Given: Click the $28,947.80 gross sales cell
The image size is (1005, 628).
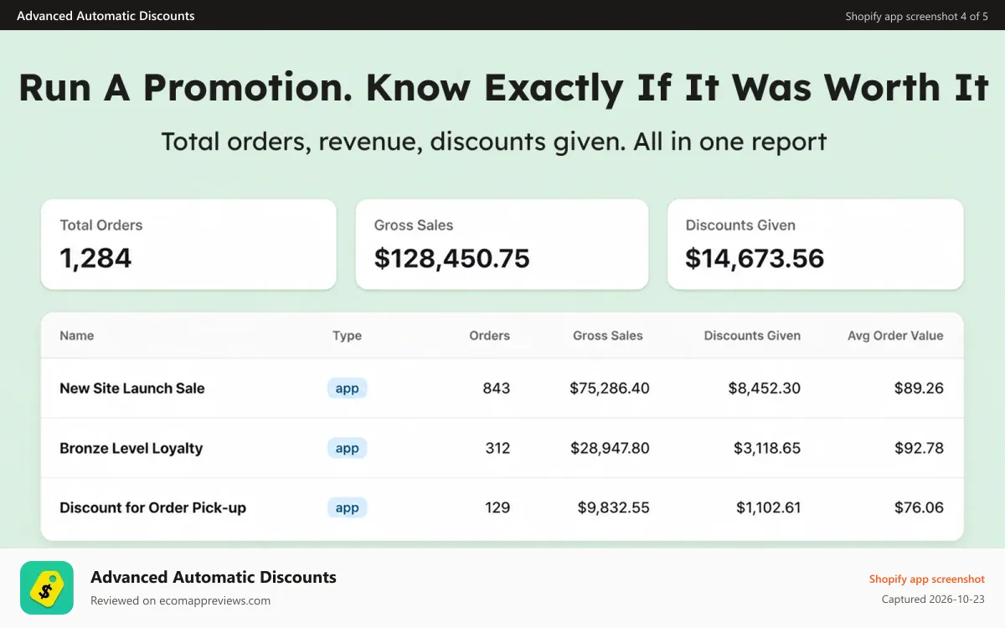Looking at the screenshot, I should [x=610, y=448].
